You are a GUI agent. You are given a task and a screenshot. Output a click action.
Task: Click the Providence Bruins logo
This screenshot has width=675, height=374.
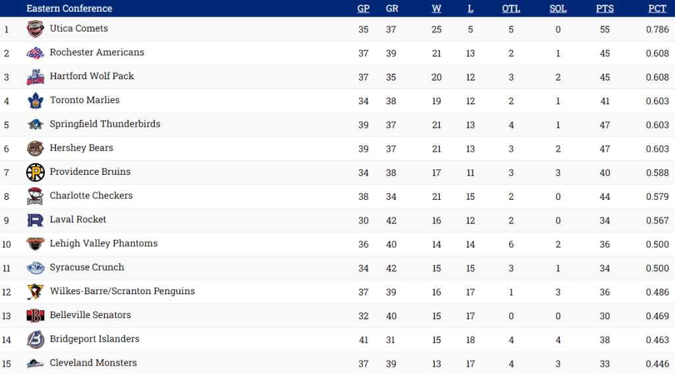pyautogui.click(x=35, y=172)
